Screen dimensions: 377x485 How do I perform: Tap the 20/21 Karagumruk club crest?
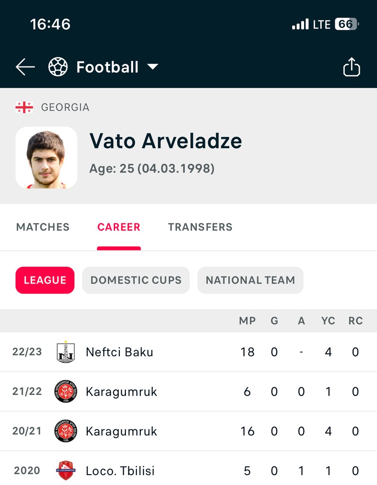66,431
